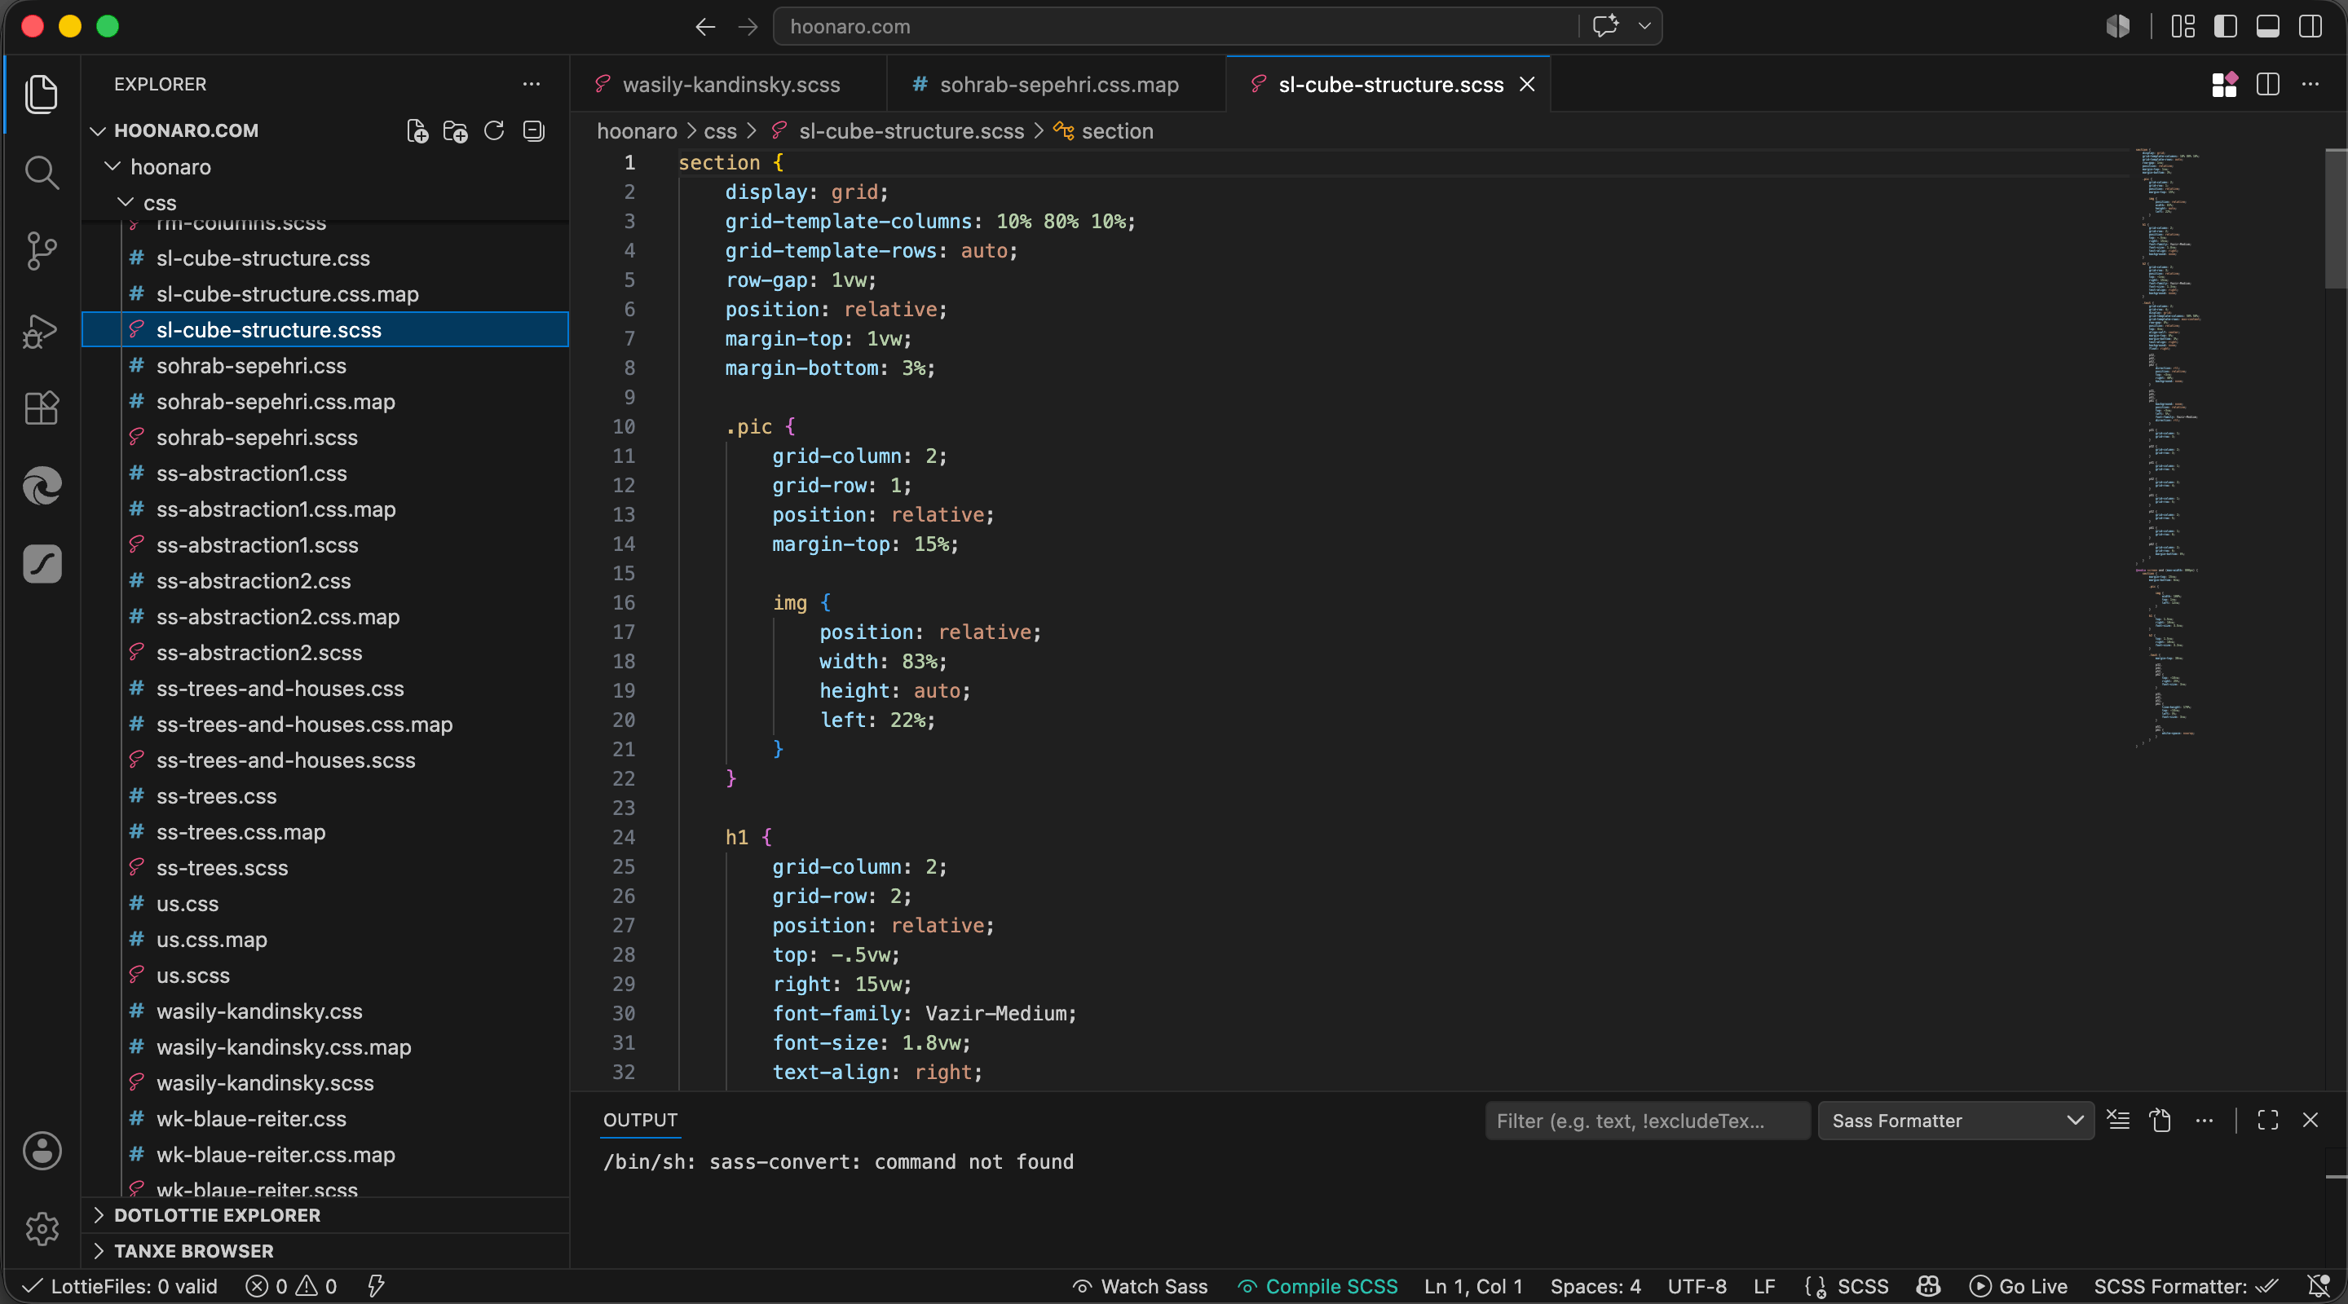Click Spaces: 4 indentation setting
Viewport: 2348px width, 1304px height.
coord(1595,1286)
